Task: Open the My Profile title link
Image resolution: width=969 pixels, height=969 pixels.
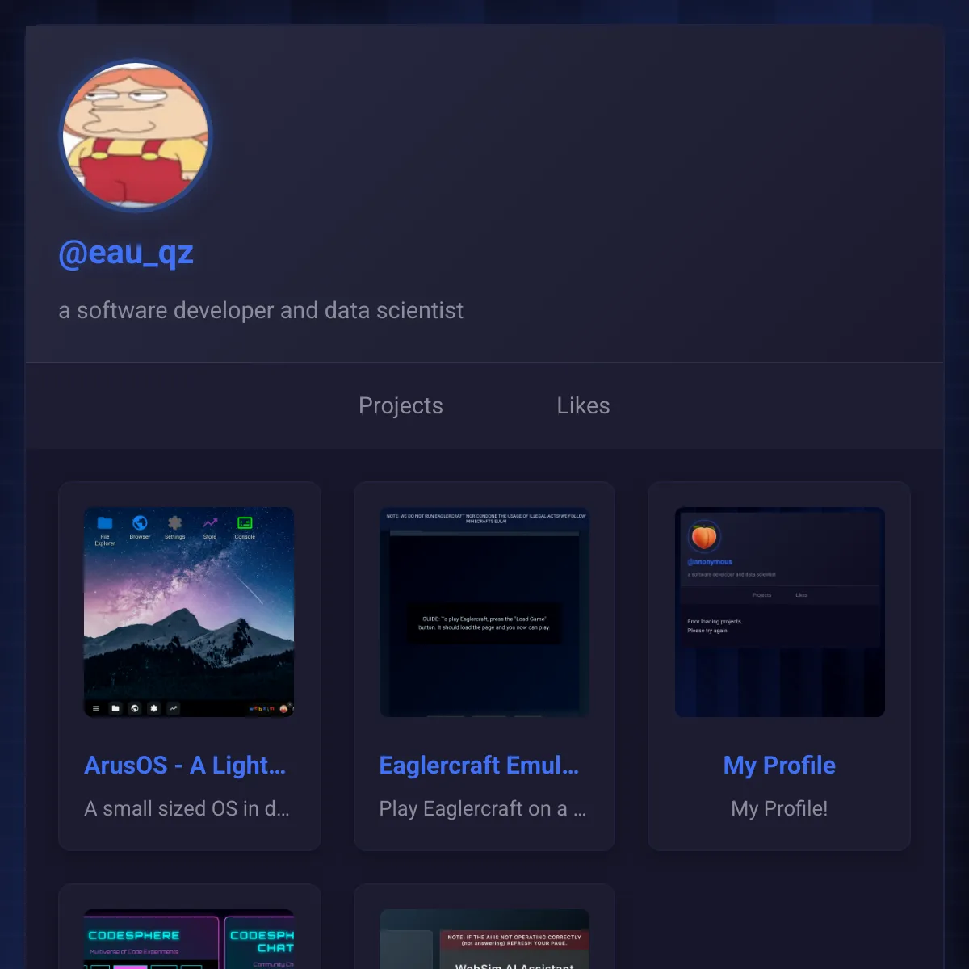Action: point(779,765)
